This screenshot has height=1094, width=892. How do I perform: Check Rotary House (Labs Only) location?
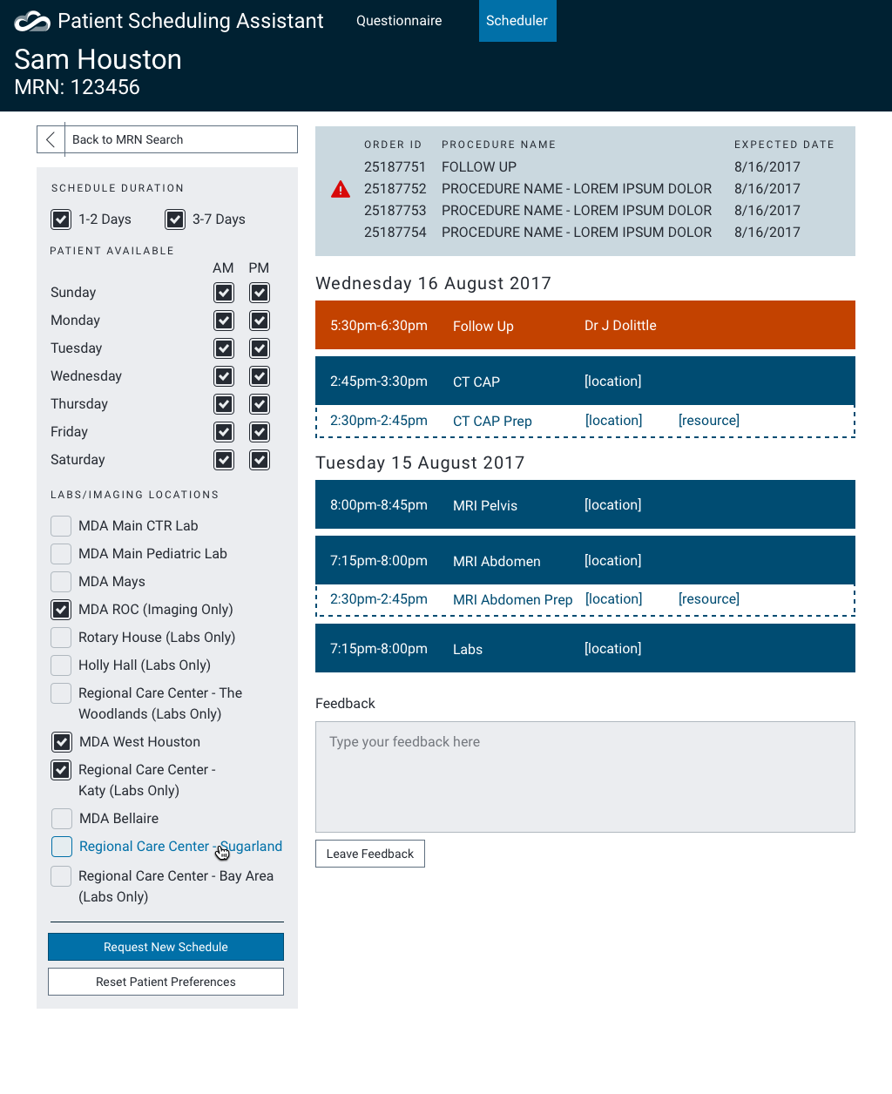[x=61, y=638]
